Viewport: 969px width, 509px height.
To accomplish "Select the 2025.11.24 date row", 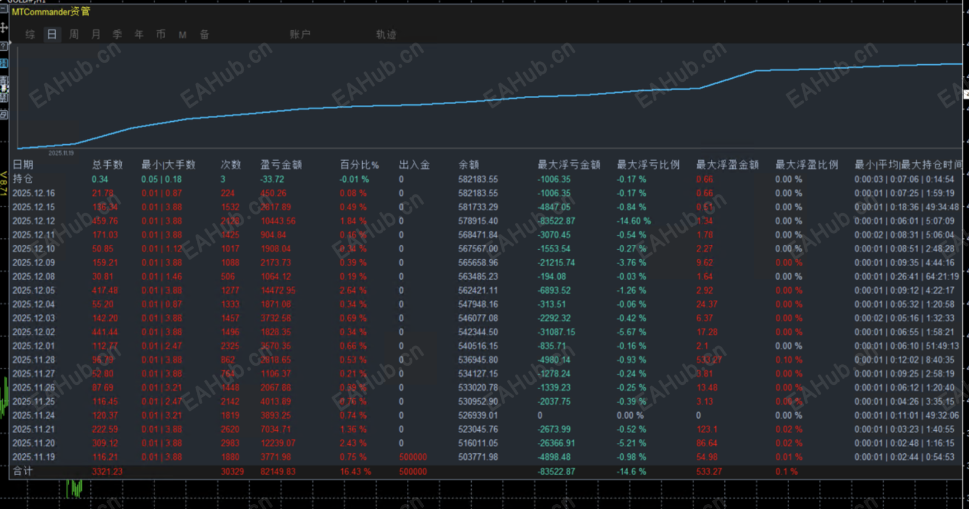I will (34, 416).
